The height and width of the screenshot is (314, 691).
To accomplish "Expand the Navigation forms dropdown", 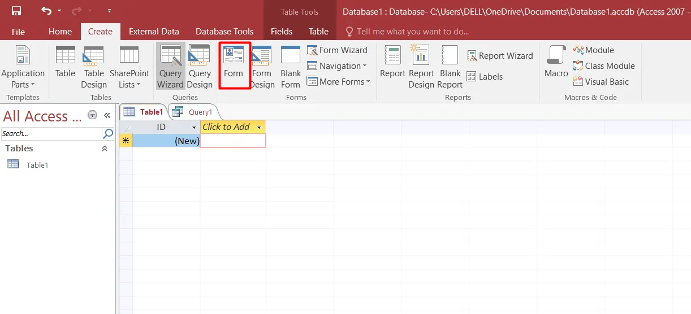I will click(337, 66).
